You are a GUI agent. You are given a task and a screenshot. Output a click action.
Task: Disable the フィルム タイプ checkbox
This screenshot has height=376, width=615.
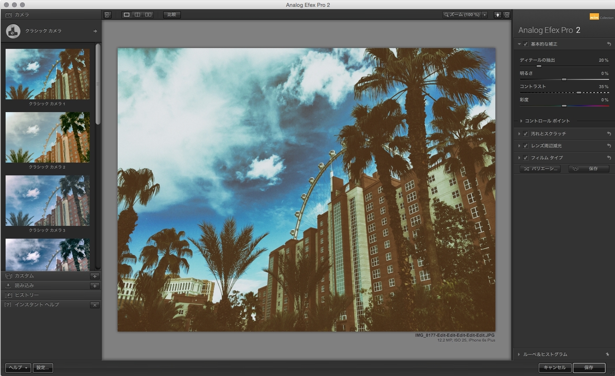pyautogui.click(x=526, y=158)
